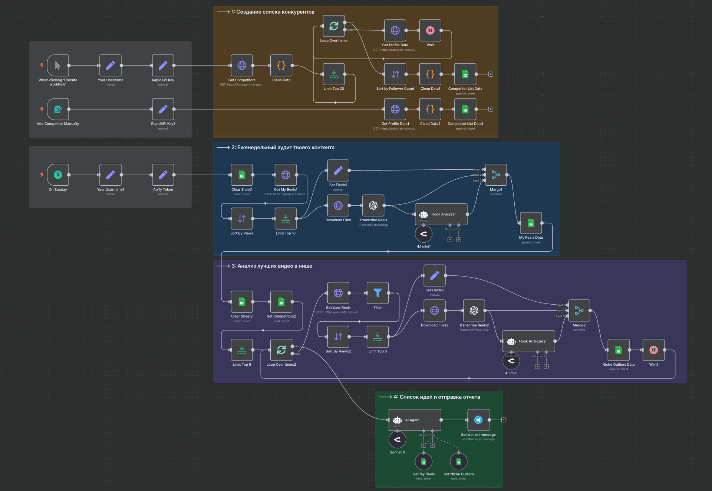The height and width of the screenshot is (491, 712).
Task: Click the Wait node in section 1
Action: [x=430, y=30]
